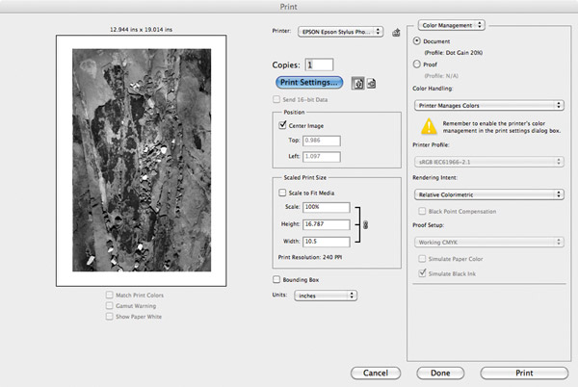Click the paper size dimensions text

click(142, 30)
